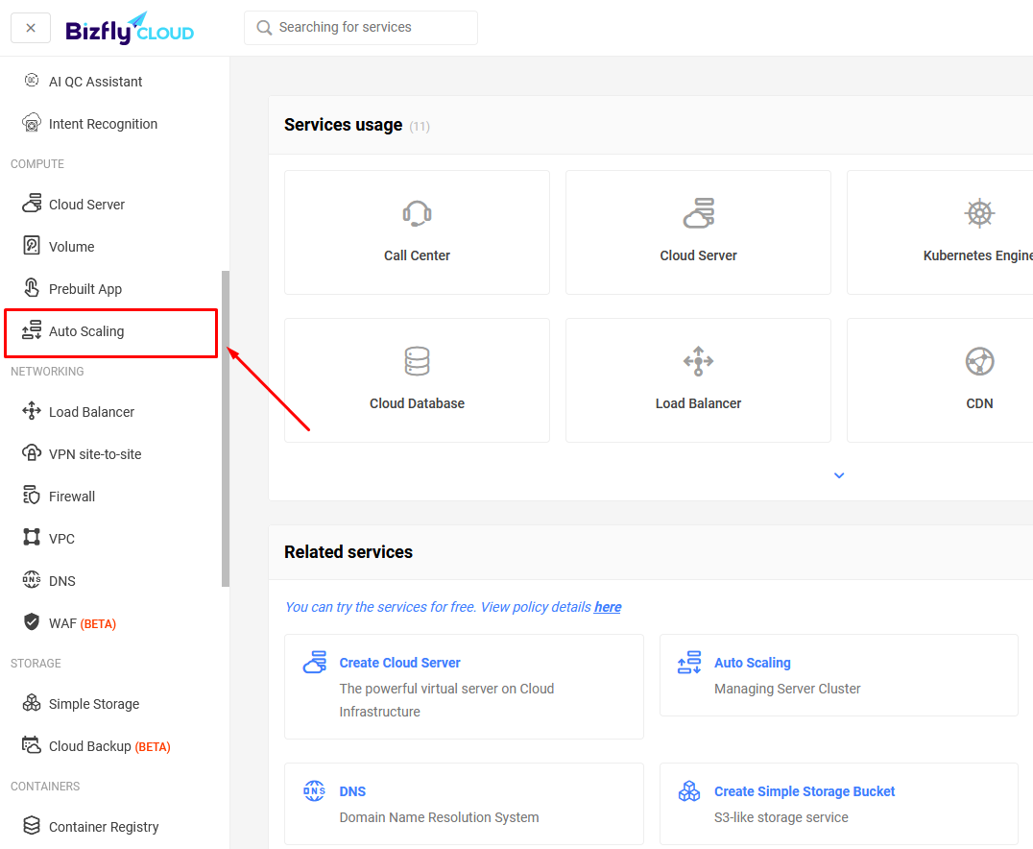Open AI QC Assistant icon in sidebar
The width and height of the screenshot is (1033, 849).
click(32, 81)
